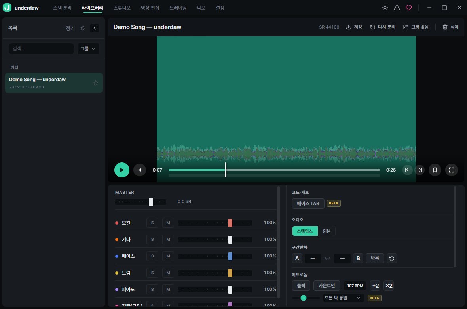The width and height of the screenshot is (467, 309).
Task: Add a bookmark at current position
Action: click(435, 170)
